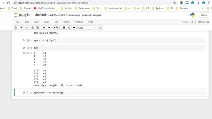This screenshot has width=212, height=119.
Task: Click the Python logo icon
Action: pyautogui.click(x=192, y=15)
